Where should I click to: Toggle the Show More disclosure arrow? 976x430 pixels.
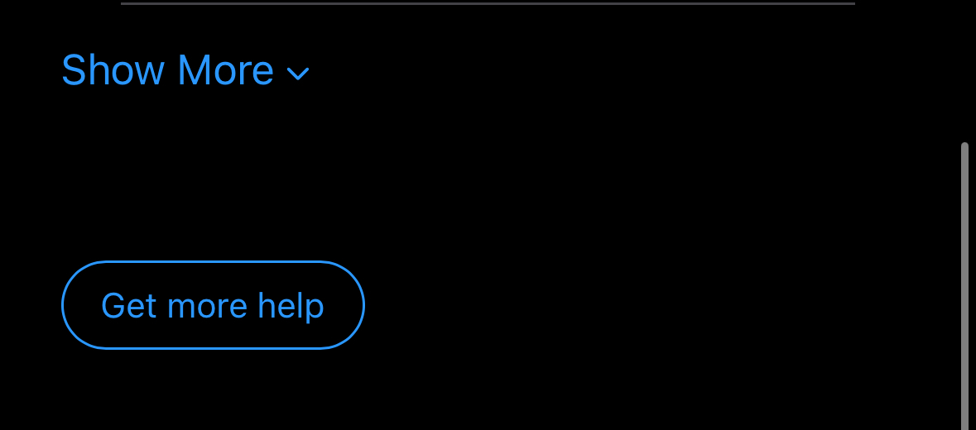[298, 74]
